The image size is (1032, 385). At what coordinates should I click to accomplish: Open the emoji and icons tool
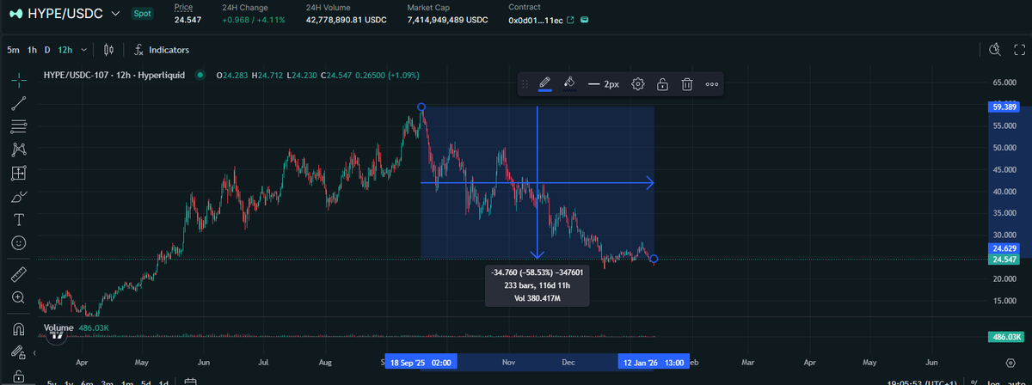point(18,243)
